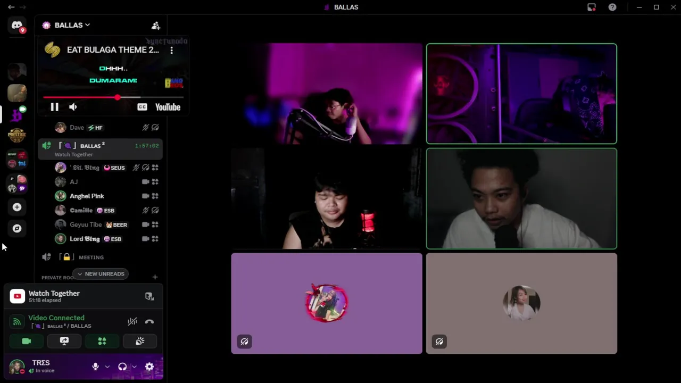Click the invite people icon beside BALLAS
Image resolution: width=681 pixels, height=383 pixels.
pyautogui.click(x=155, y=26)
